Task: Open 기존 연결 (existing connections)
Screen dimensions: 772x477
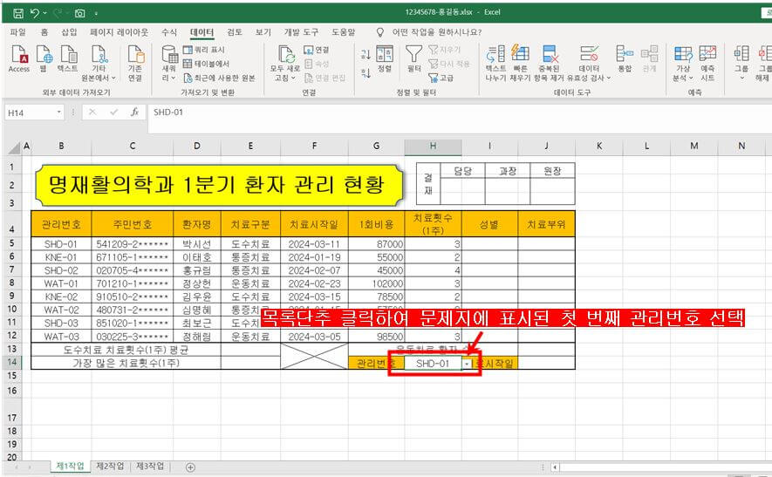Action: (135, 63)
